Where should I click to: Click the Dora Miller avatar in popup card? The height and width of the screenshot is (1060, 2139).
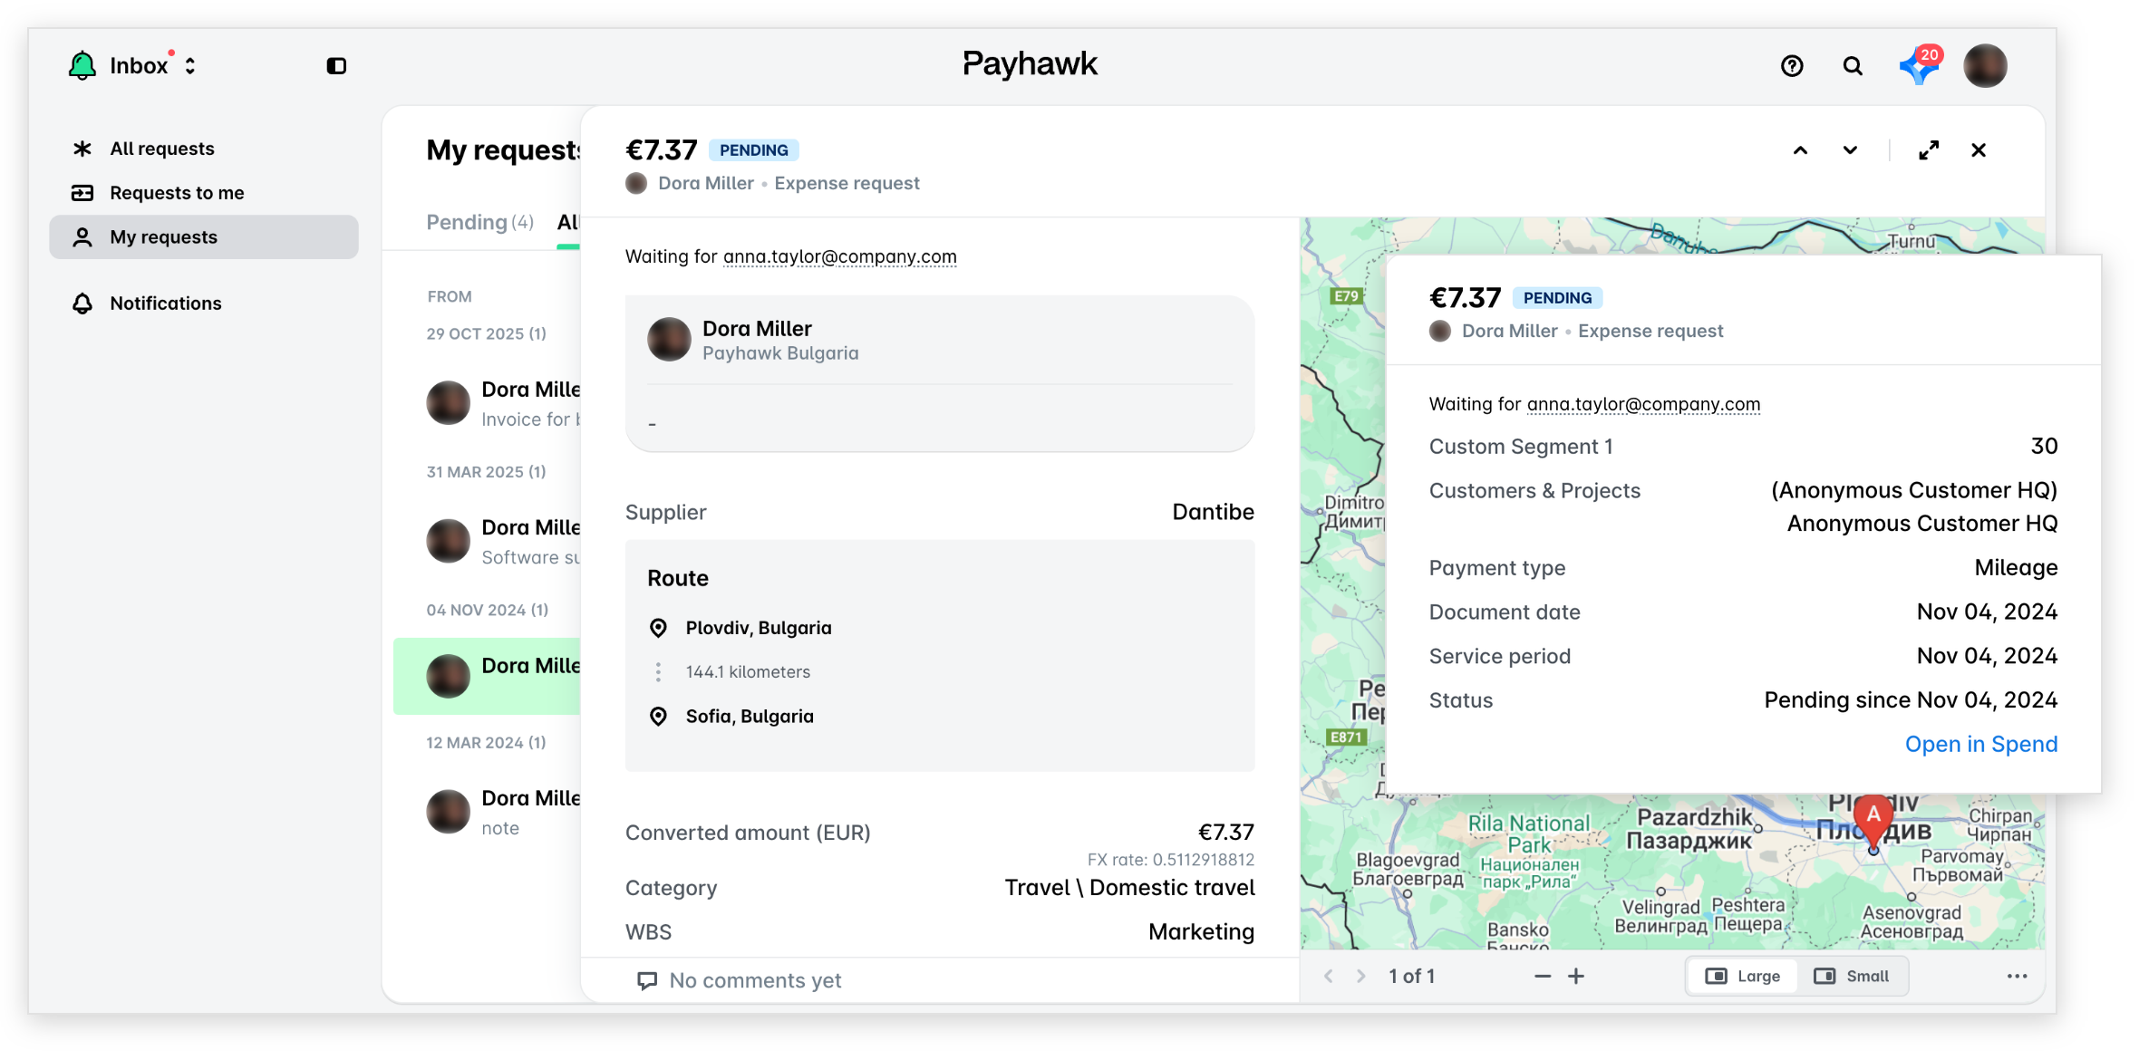[x=1439, y=332]
